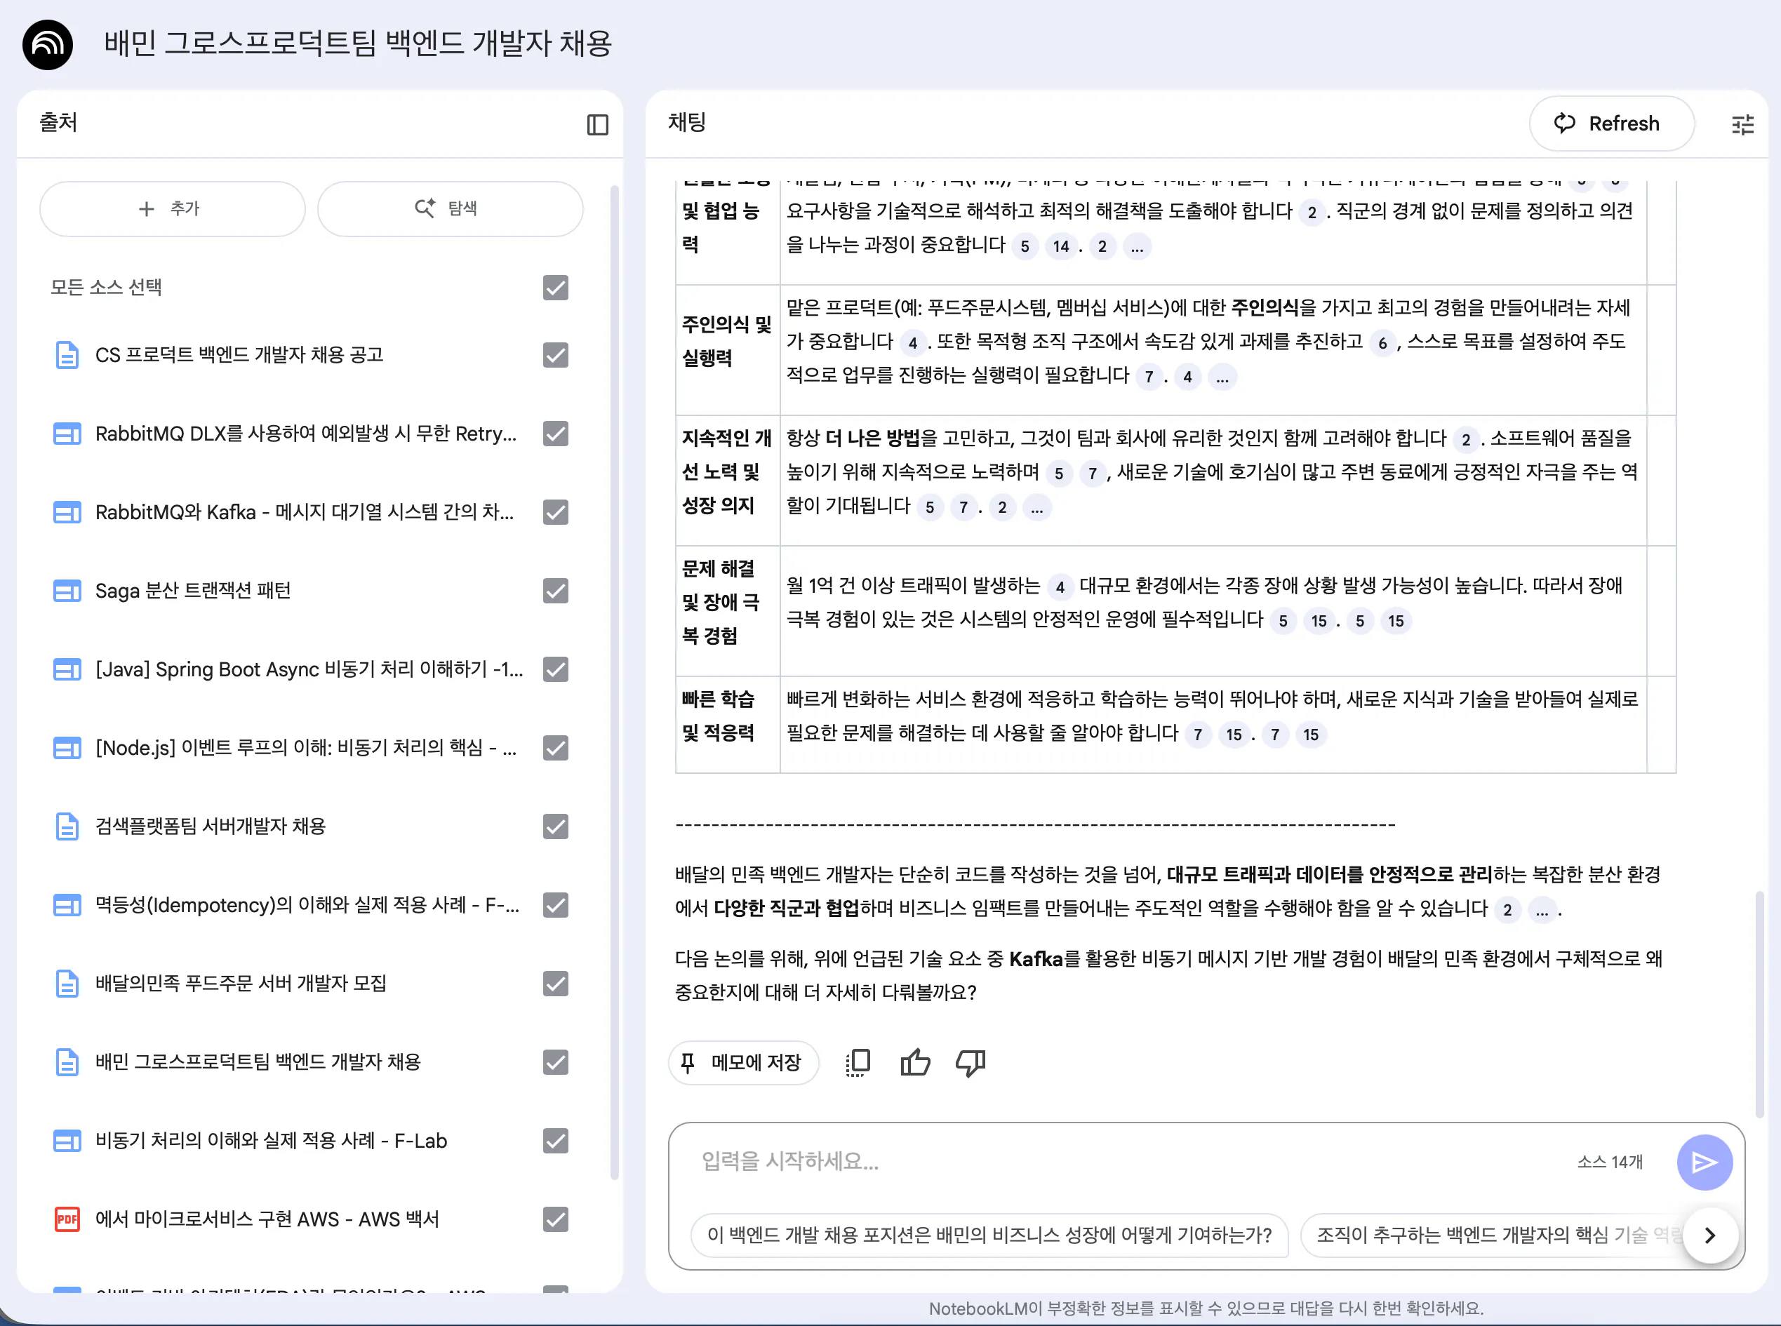
Task: Expand more citations in the summary paragraph
Action: [1542, 910]
